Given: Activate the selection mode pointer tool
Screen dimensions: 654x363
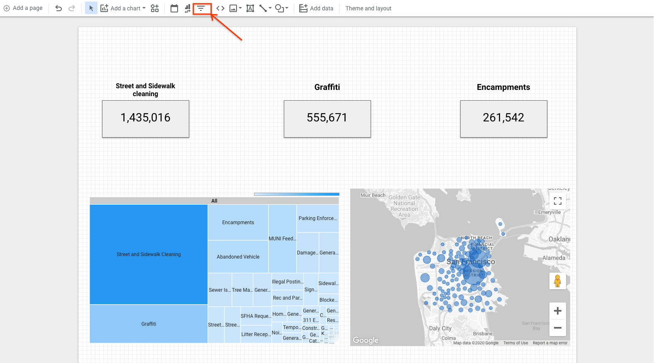Looking at the screenshot, I should pos(91,8).
